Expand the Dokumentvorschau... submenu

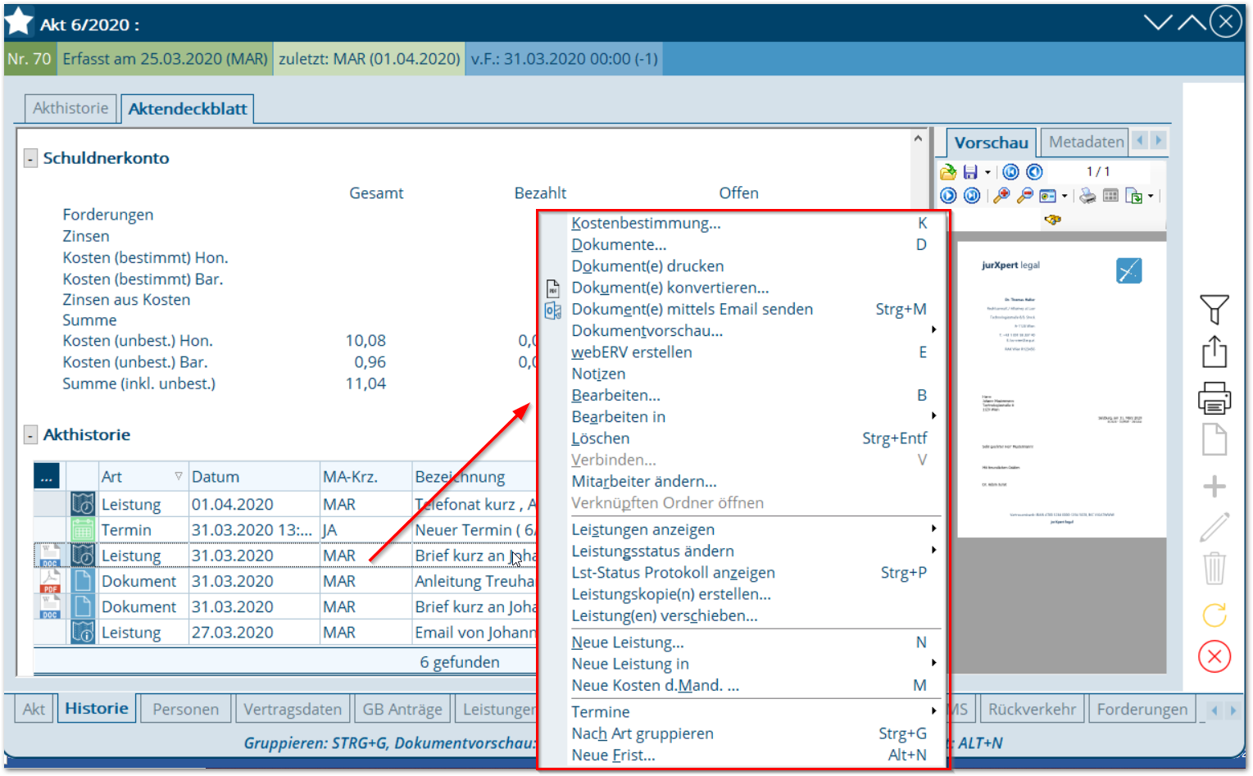pos(933,329)
